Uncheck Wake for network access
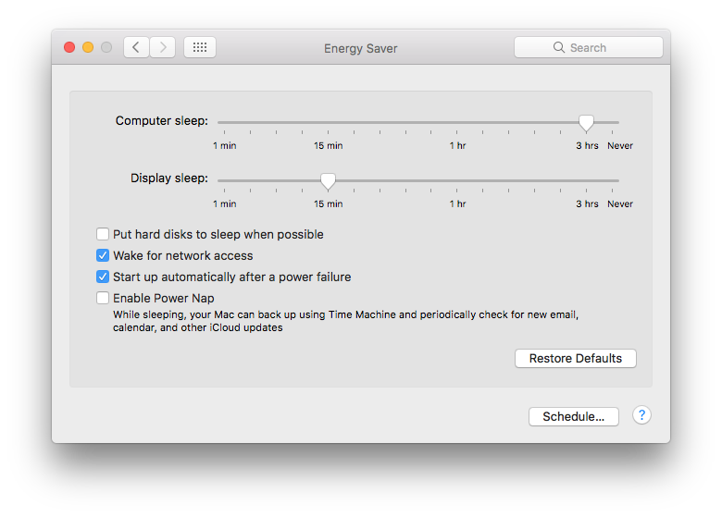 click(103, 256)
